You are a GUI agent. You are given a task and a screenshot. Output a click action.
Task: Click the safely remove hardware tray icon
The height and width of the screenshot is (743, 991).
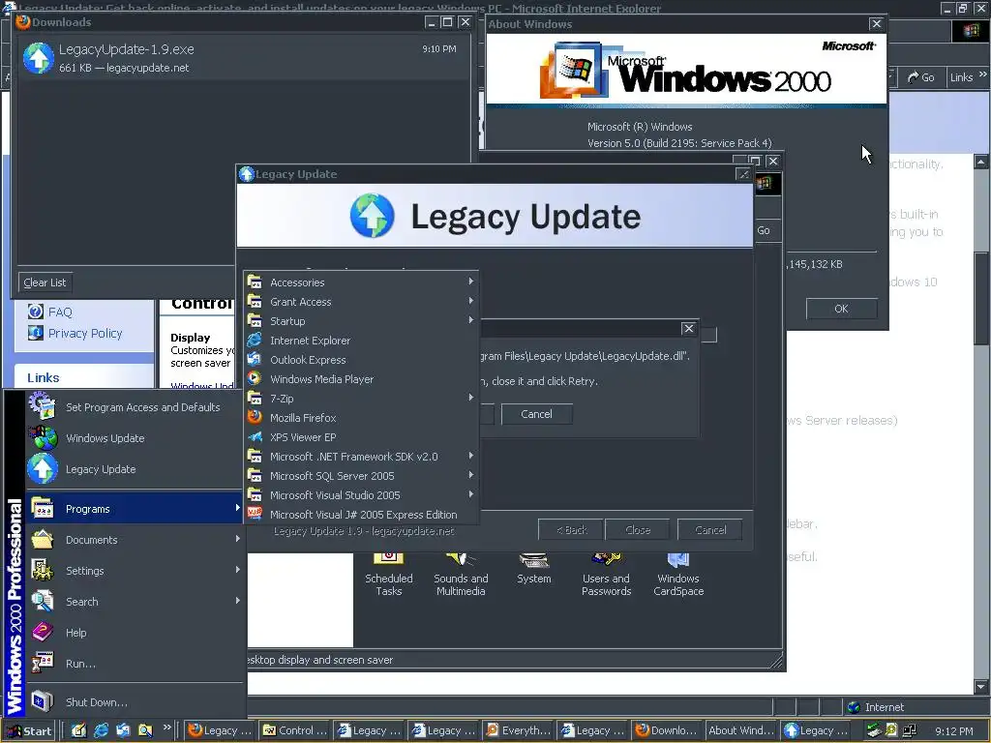click(874, 731)
